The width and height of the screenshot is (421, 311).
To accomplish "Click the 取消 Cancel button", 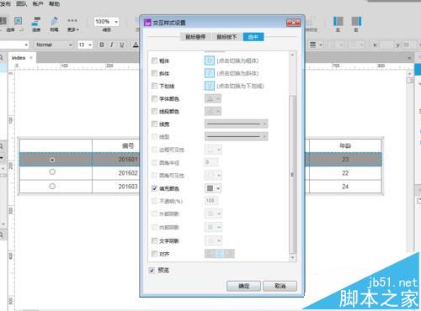I will tap(280, 286).
